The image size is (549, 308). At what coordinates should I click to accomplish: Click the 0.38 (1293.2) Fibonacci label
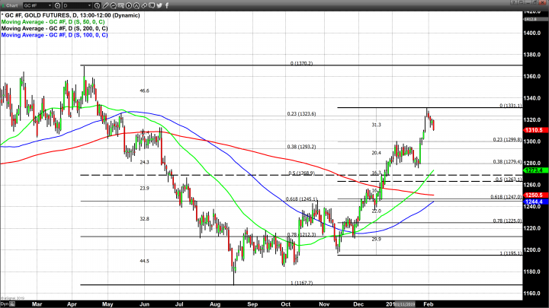click(301, 147)
